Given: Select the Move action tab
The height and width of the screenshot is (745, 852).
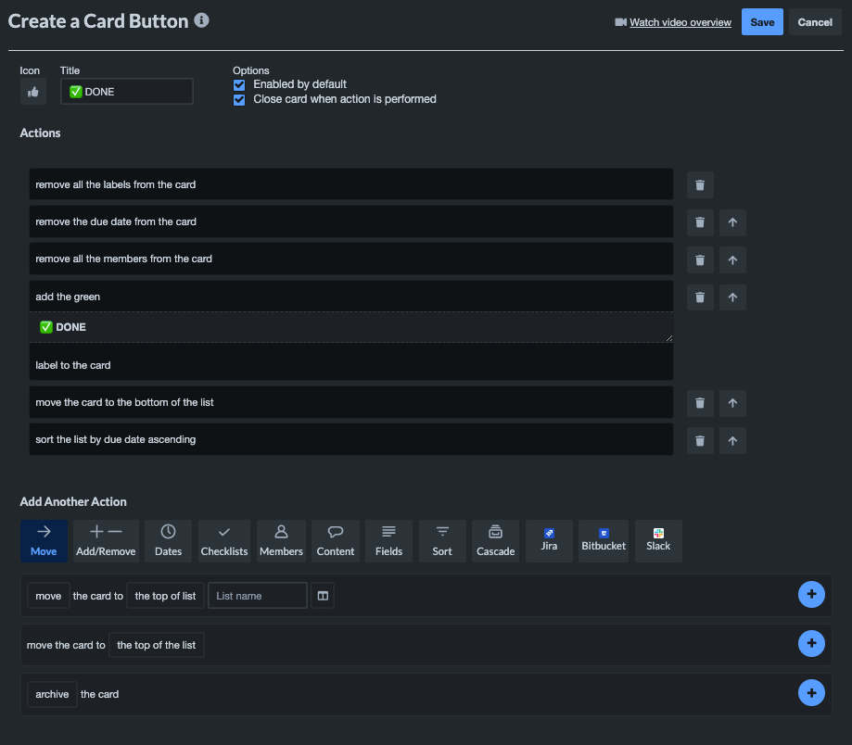Looking at the screenshot, I should pos(44,541).
